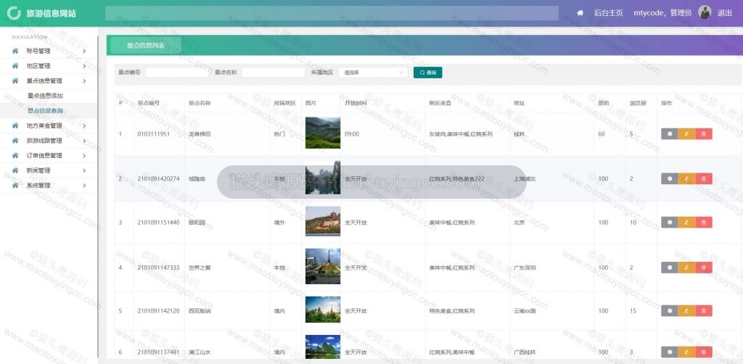
Task: Delete the 西双版纳 row
Action: point(704,311)
